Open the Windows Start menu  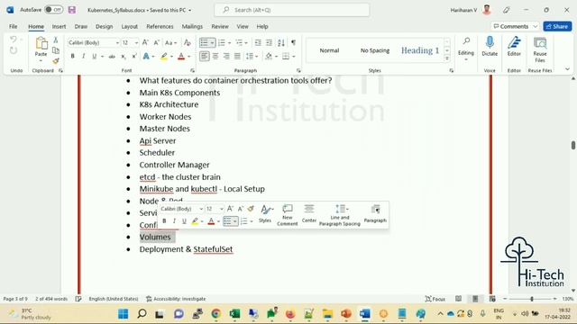tap(124, 314)
